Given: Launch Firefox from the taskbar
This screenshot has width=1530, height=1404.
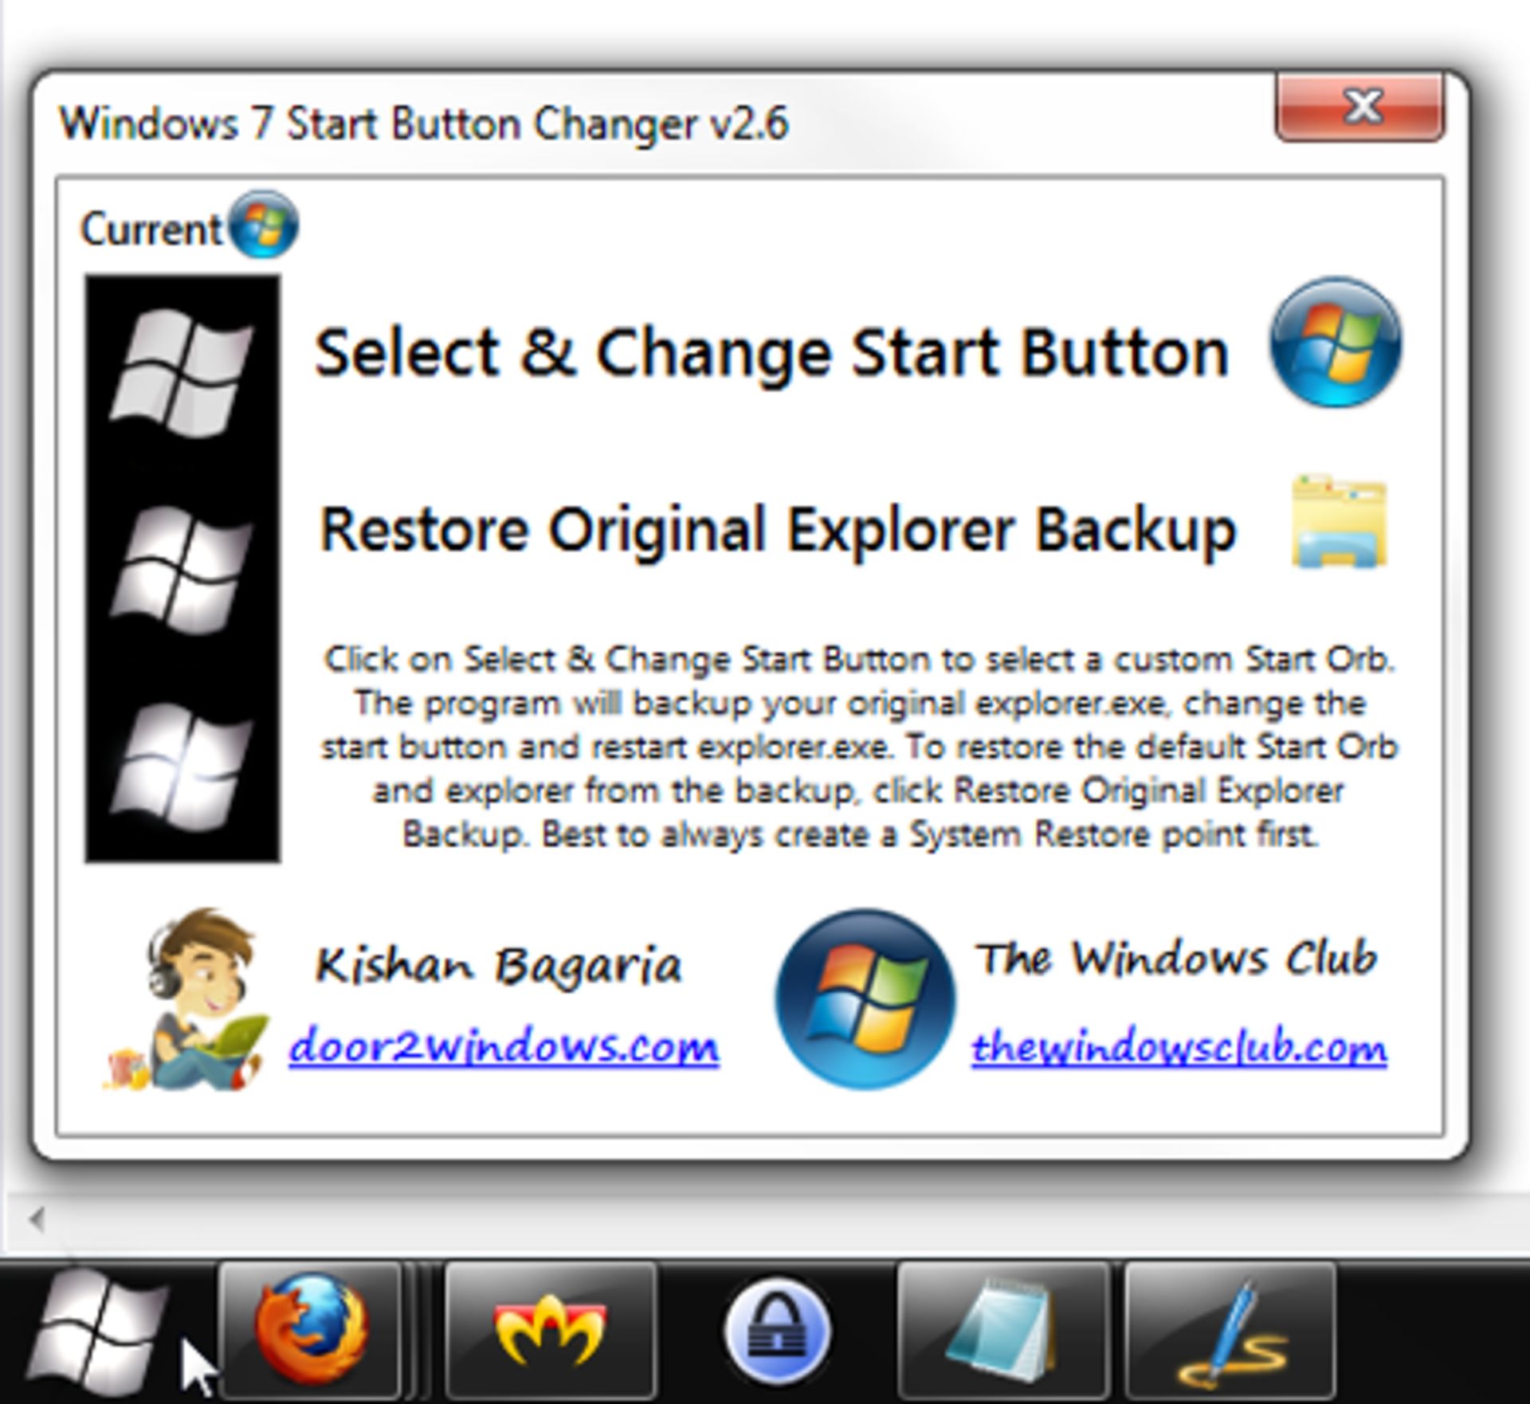Looking at the screenshot, I should 312,1331.
